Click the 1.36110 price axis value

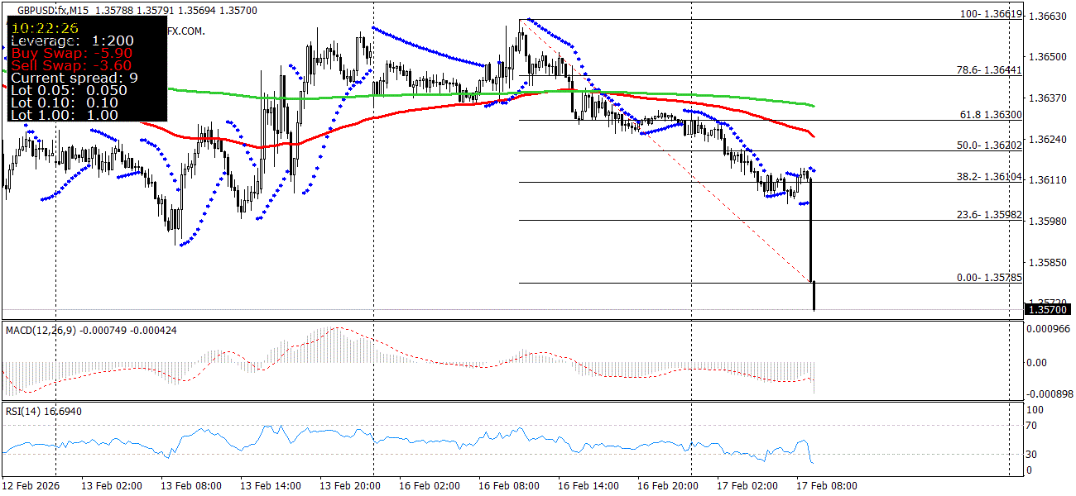click(x=1050, y=180)
